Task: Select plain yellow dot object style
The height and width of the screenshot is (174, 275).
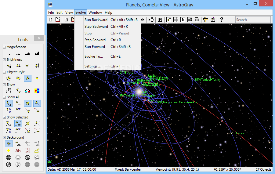Action: 37,78
